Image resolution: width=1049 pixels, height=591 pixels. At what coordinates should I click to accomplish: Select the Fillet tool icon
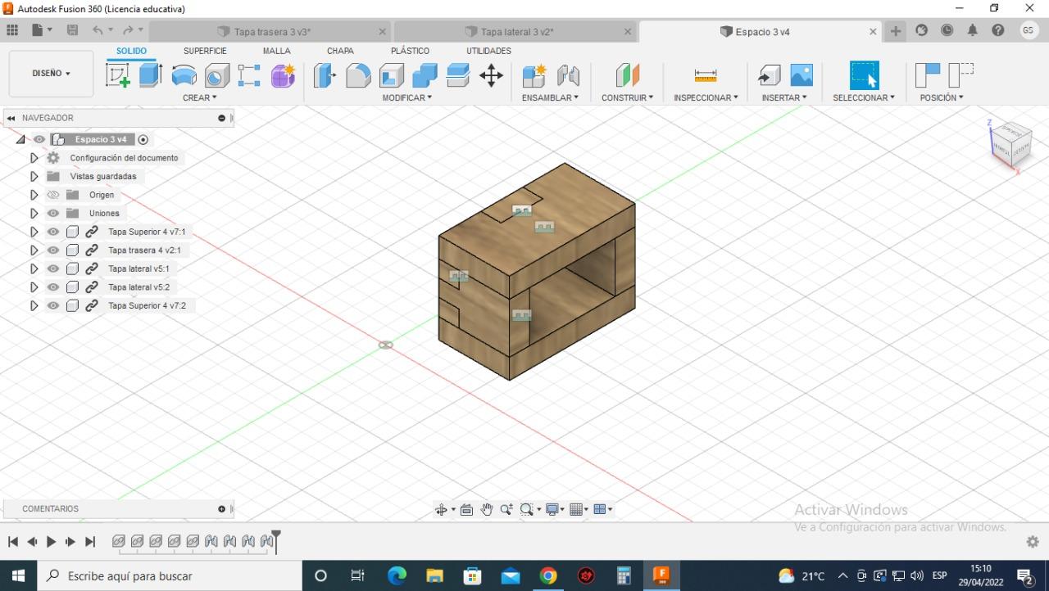pyautogui.click(x=358, y=76)
